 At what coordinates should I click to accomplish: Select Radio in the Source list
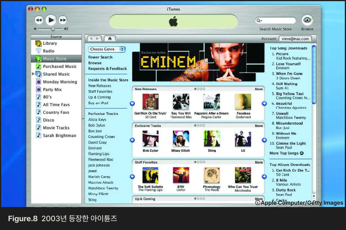(x=48, y=51)
